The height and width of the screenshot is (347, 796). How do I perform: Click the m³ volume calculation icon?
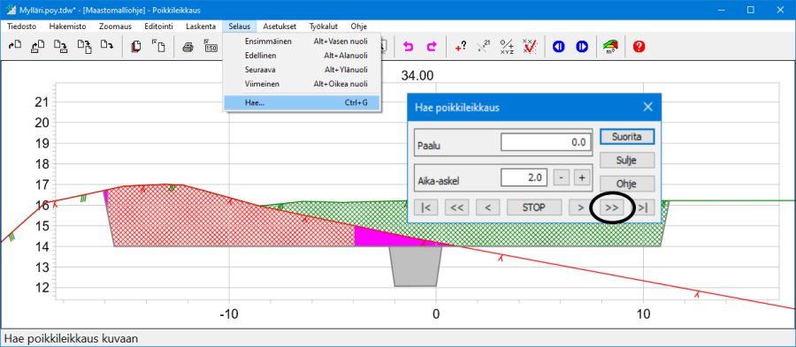(x=610, y=47)
